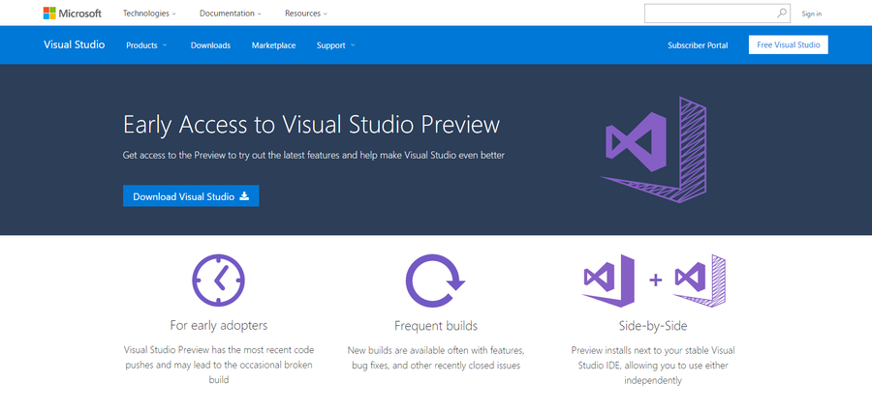Click the Free Visual Studio button
The width and height of the screenshot is (872, 413).
click(x=788, y=44)
